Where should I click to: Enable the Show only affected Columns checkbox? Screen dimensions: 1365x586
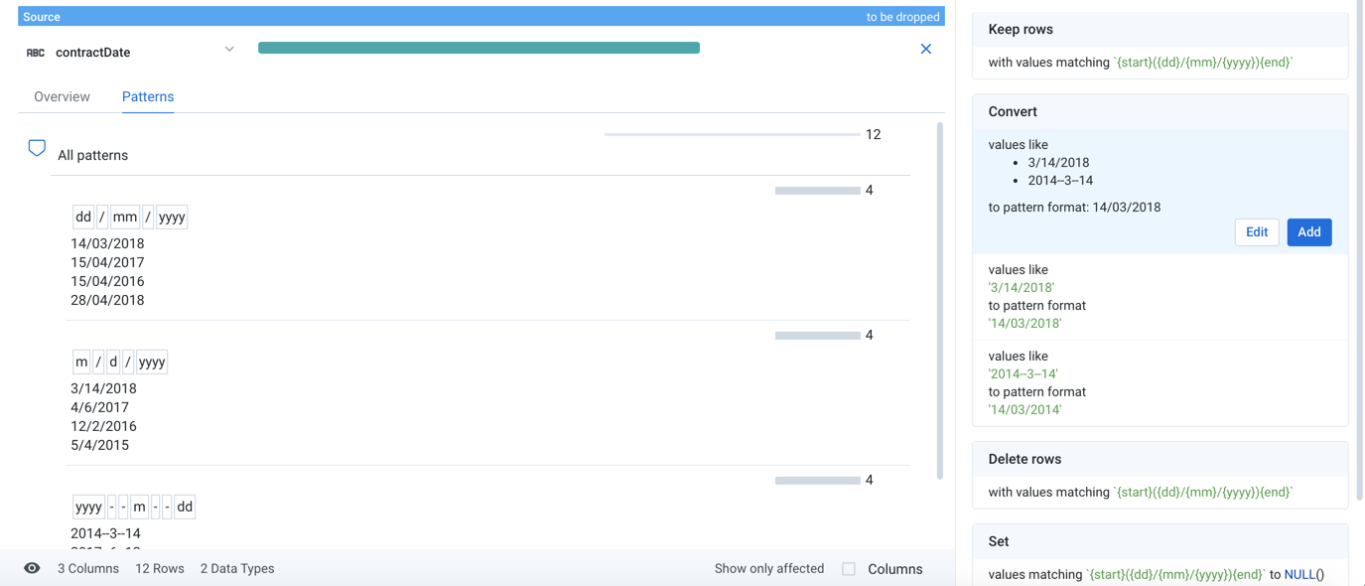coord(849,569)
